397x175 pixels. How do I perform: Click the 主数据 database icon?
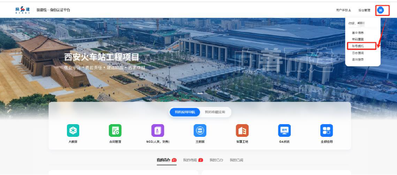pyautogui.click(x=200, y=131)
